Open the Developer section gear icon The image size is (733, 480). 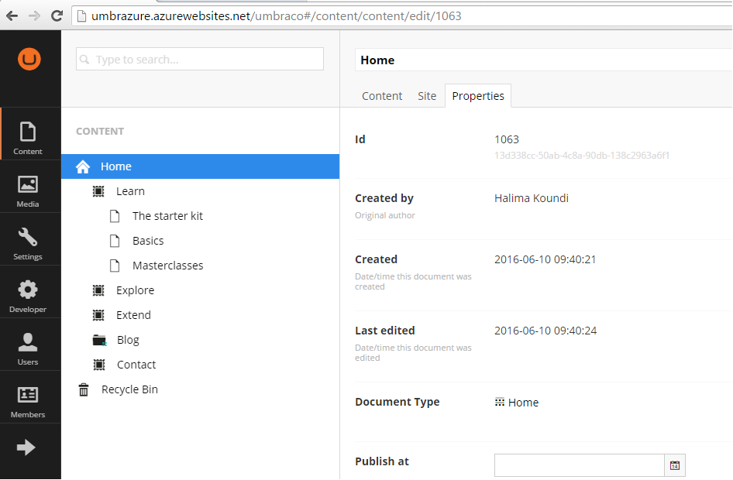(x=28, y=290)
